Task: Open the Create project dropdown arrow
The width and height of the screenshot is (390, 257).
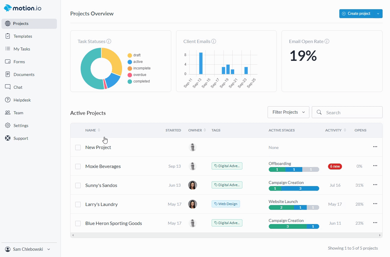Action: (x=378, y=14)
